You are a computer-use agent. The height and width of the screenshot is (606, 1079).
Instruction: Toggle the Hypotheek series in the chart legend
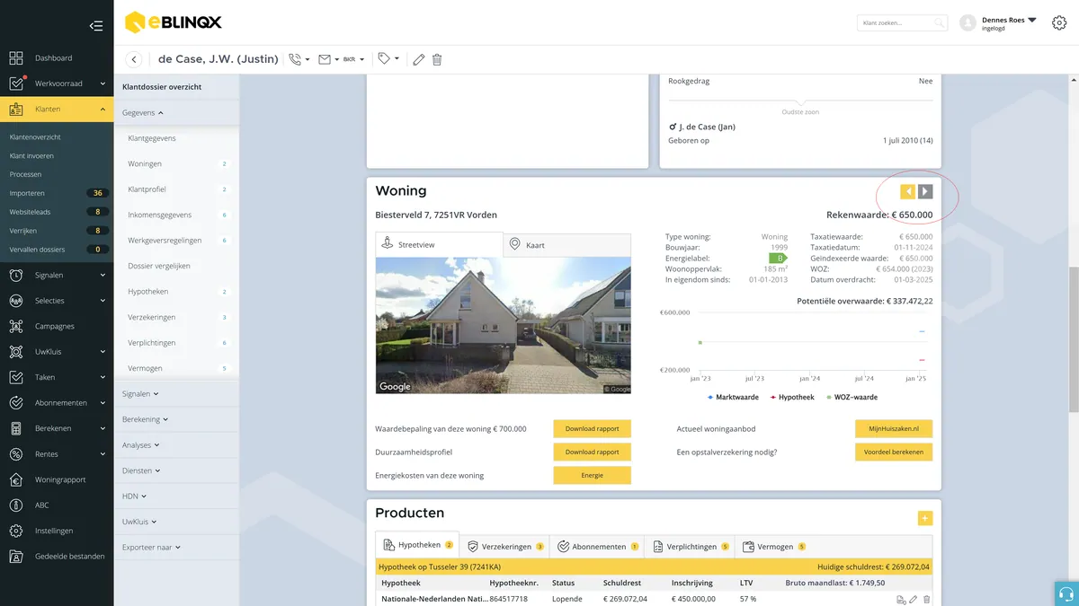[791, 397]
